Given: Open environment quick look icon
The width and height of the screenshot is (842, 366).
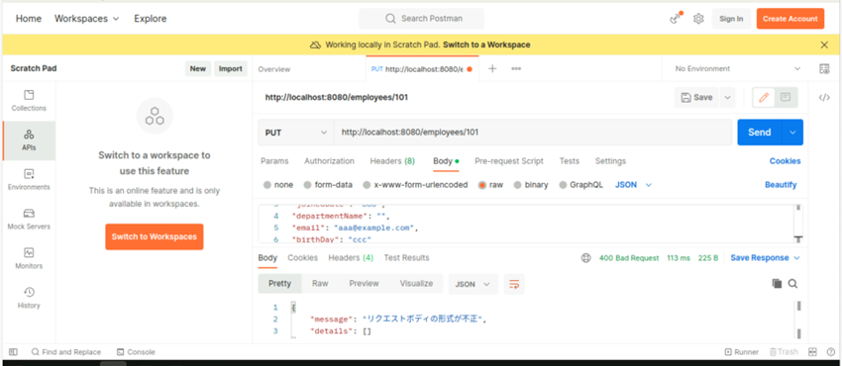Looking at the screenshot, I should pyautogui.click(x=824, y=68).
